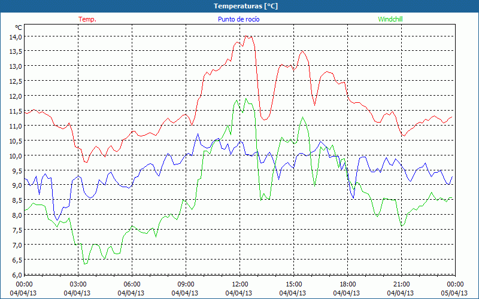Click the 14,0 y-axis value

16,36
